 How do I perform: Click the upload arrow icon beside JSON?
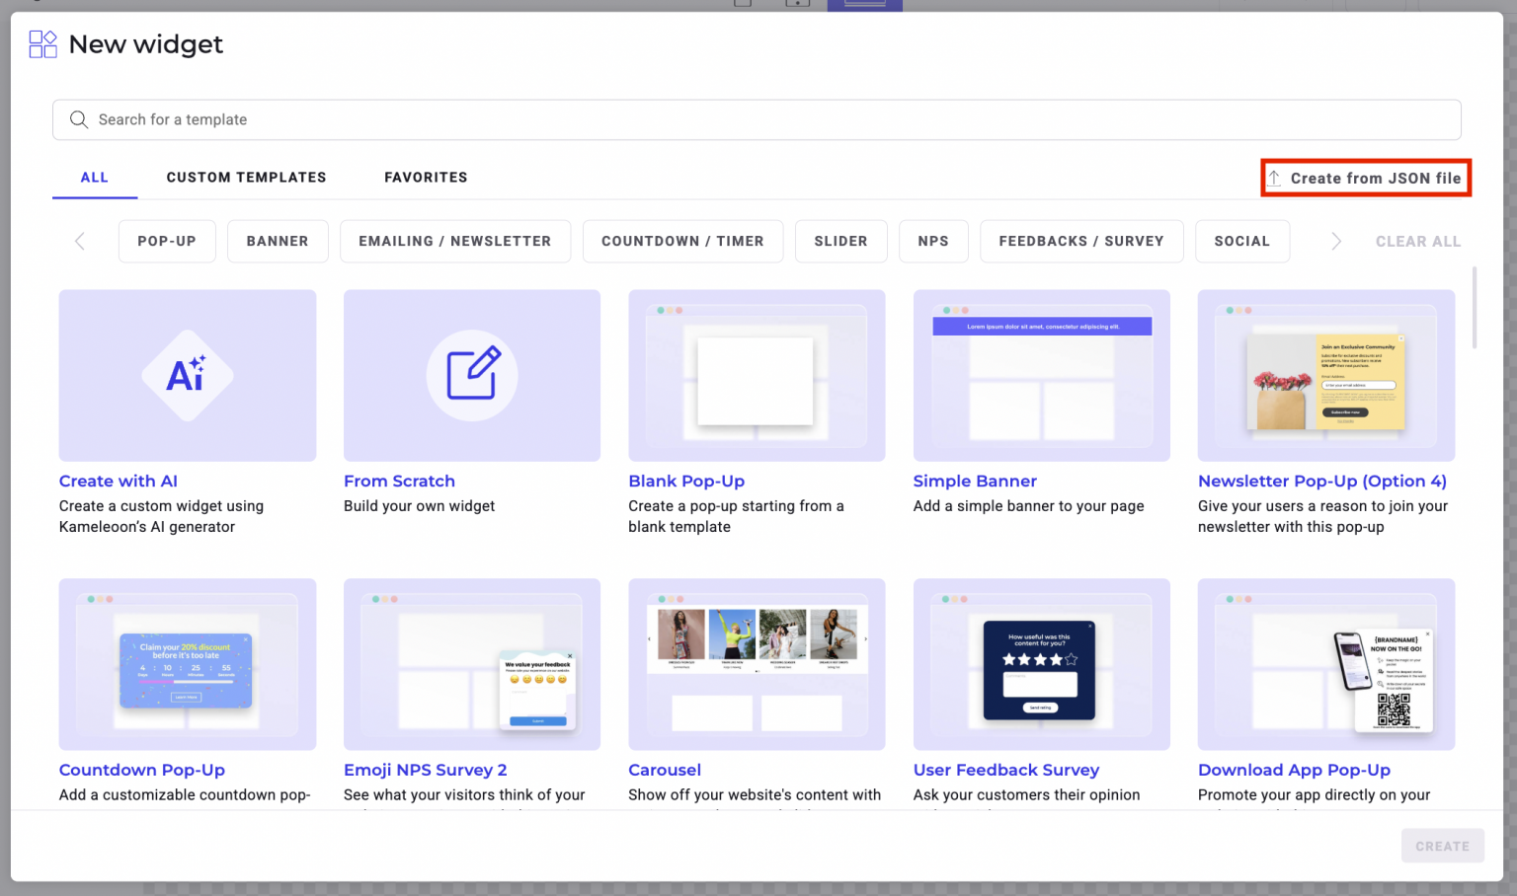[1274, 178]
